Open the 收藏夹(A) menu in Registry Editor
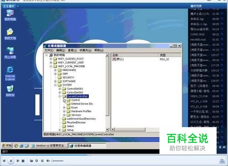 (x=85, y=50)
